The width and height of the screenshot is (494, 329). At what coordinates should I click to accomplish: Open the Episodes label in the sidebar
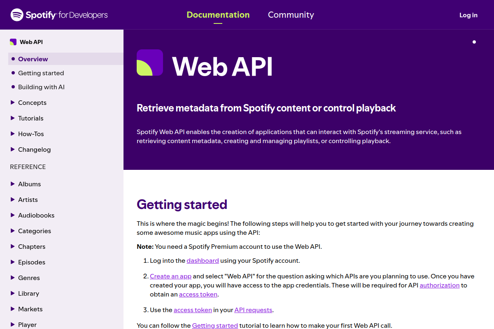pyautogui.click(x=32, y=262)
